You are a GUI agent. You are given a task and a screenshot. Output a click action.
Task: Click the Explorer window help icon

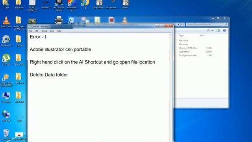point(224,30)
